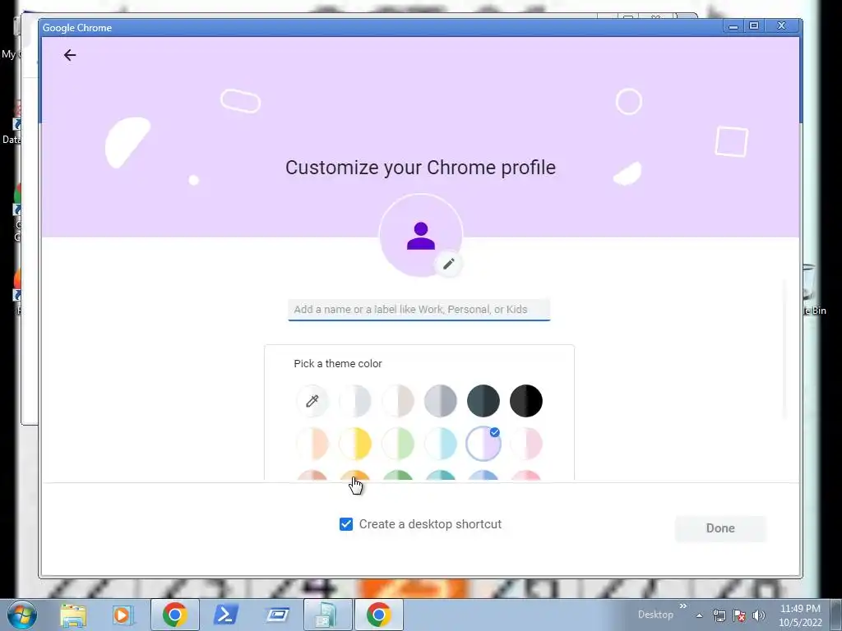This screenshot has height=631, width=842.
Task: Choose the dark slate theme color
Action: coord(483,401)
